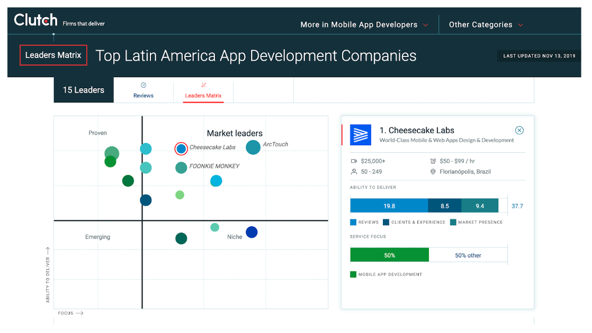
Task: Click the dark green dot in Emerging row
Action: [x=181, y=238]
